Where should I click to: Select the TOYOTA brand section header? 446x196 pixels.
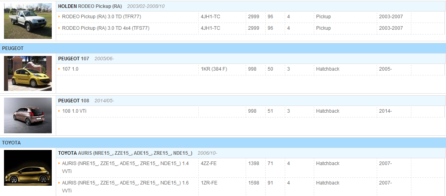(223, 143)
